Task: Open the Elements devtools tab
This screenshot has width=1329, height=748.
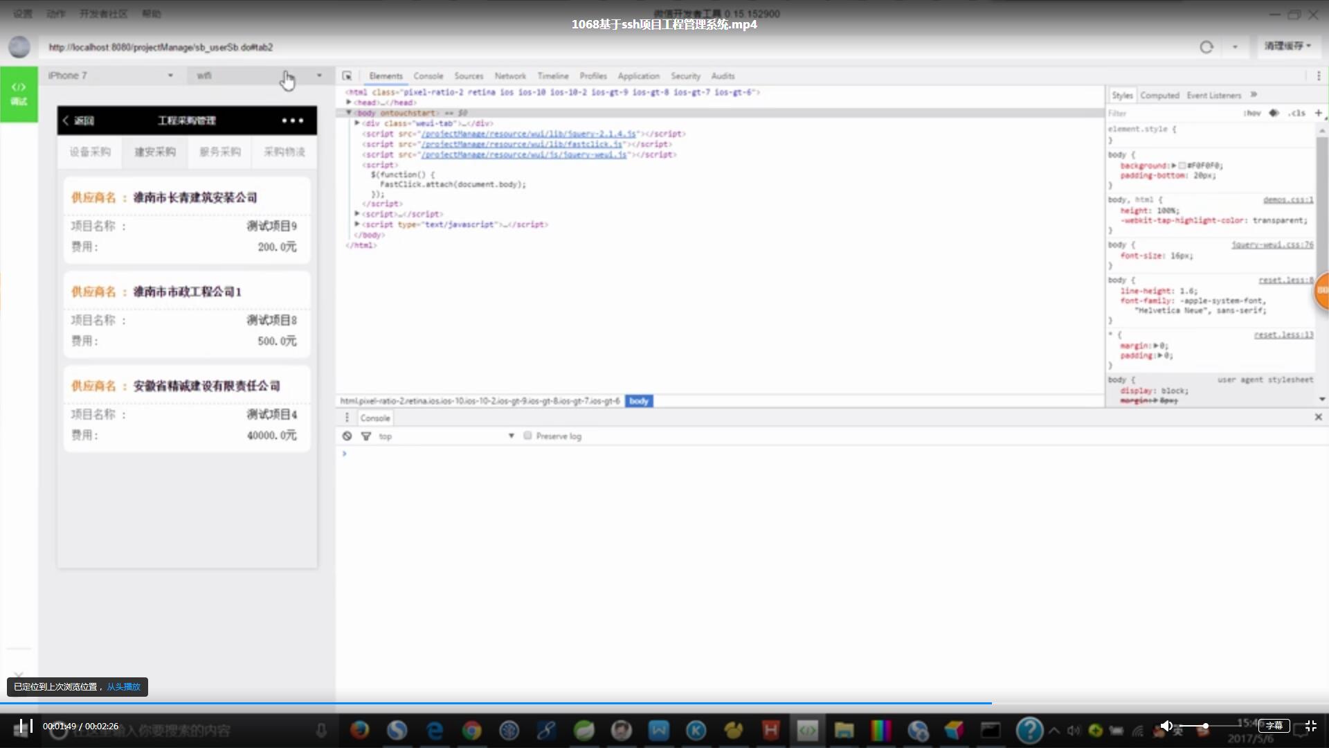Action: click(x=386, y=76)
